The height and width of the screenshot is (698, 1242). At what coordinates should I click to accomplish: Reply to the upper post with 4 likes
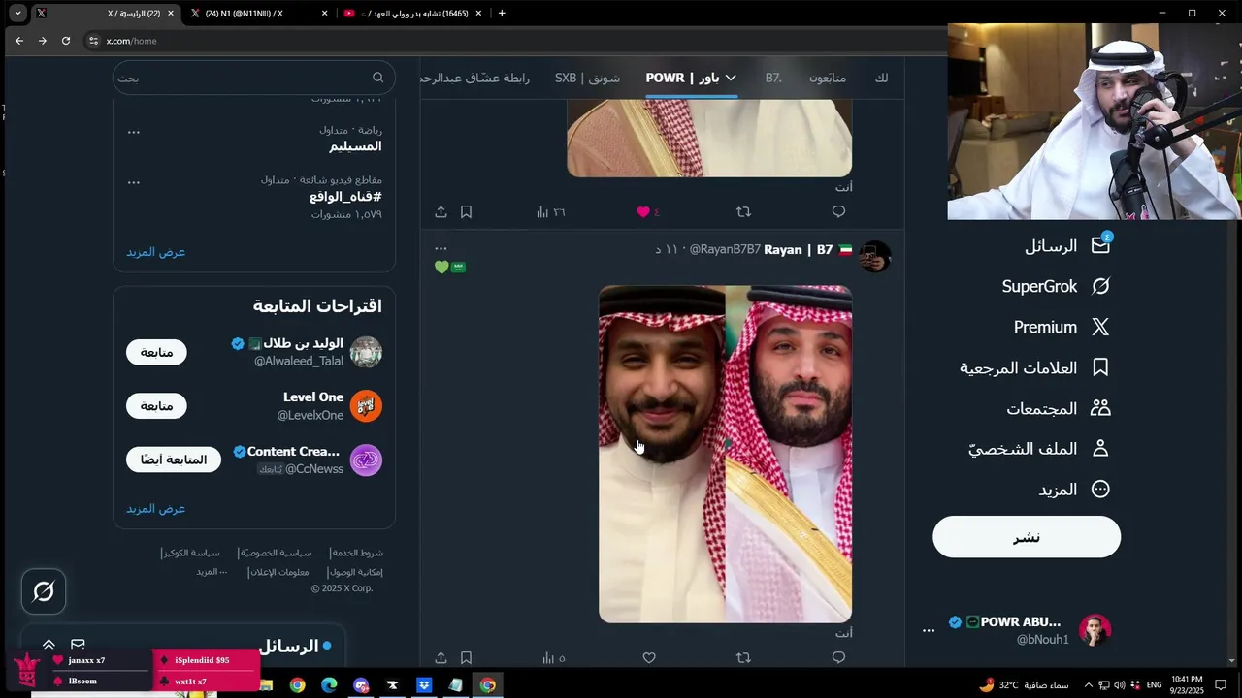(838, 211)
